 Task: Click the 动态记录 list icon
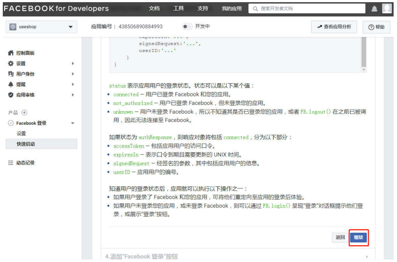click(11, 163)
